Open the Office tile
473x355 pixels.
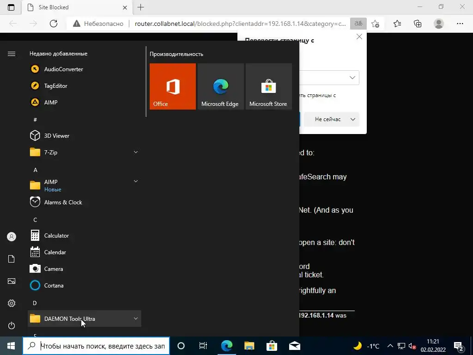(x=173, y=86)
